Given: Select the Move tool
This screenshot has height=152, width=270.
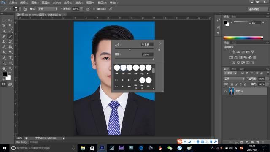Looking at the screenshot, I should coord(10,21).
